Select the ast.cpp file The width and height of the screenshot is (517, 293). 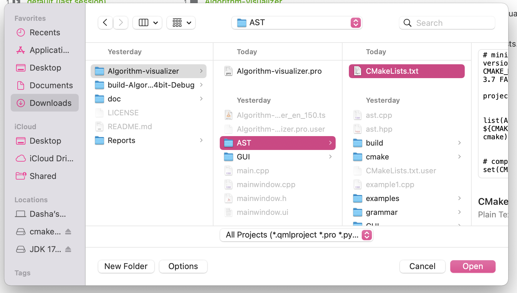(x=378, y=115)
